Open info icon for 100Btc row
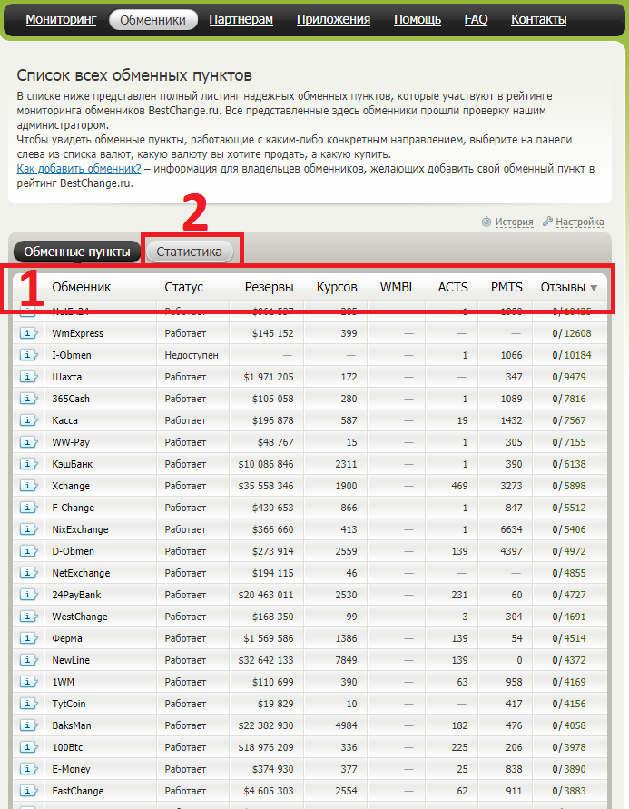 pos(28,747)
